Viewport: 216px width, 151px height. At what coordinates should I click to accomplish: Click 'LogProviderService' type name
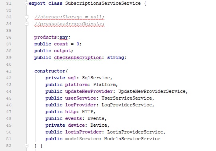coord(126,105)
